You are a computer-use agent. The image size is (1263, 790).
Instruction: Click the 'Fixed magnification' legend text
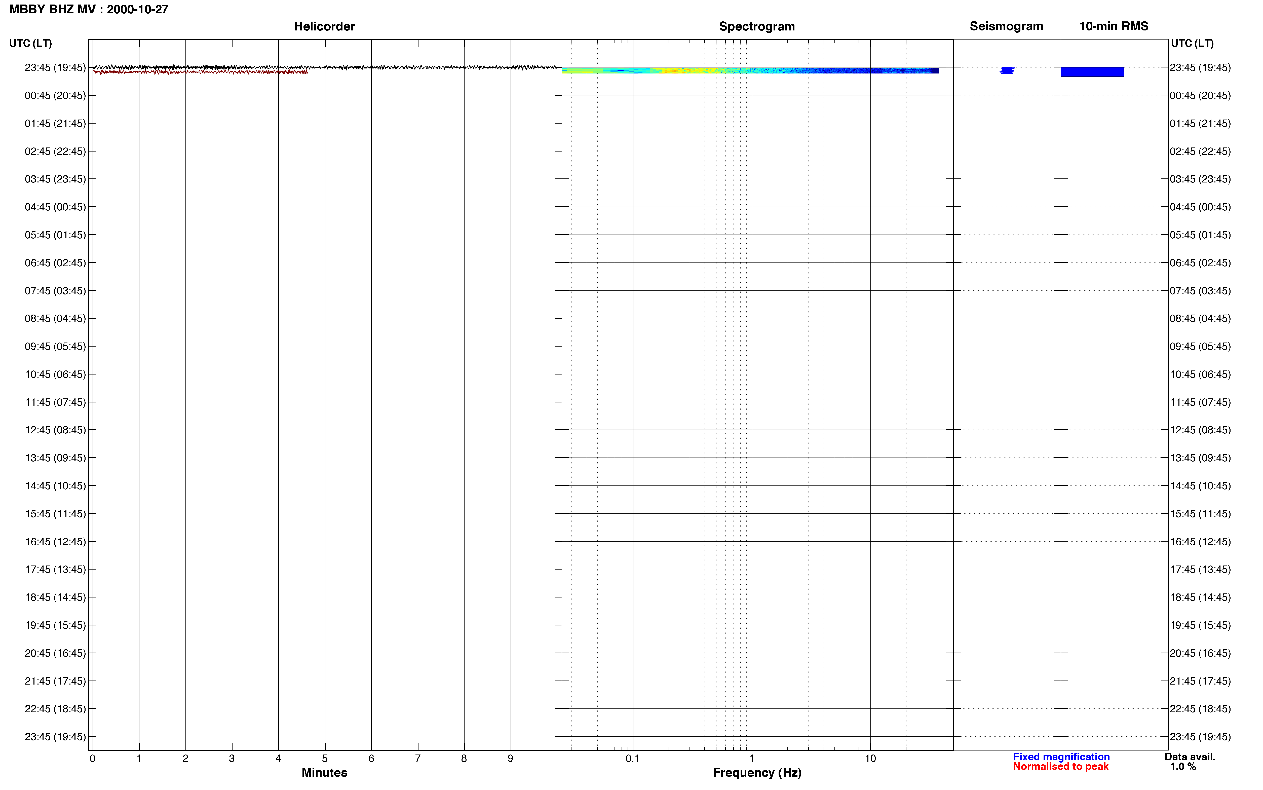click(1061, 757)
